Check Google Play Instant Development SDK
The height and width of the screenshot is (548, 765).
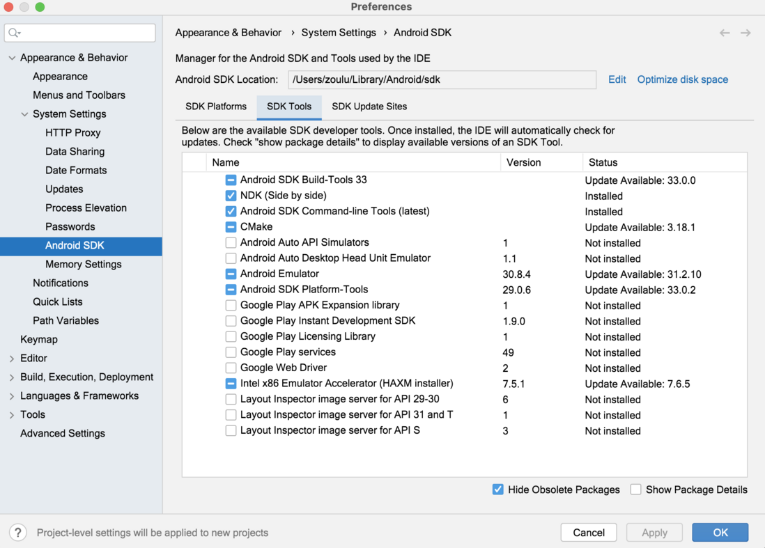coord(231,321)
